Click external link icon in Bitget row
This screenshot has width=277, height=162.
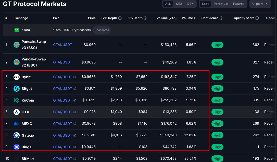pos(75,89)
